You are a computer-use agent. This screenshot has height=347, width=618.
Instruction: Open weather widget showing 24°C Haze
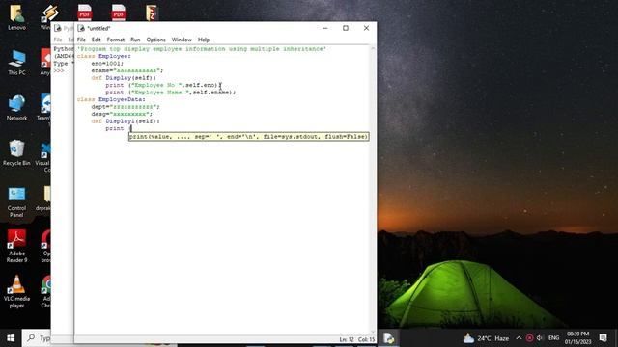[486, 338]
